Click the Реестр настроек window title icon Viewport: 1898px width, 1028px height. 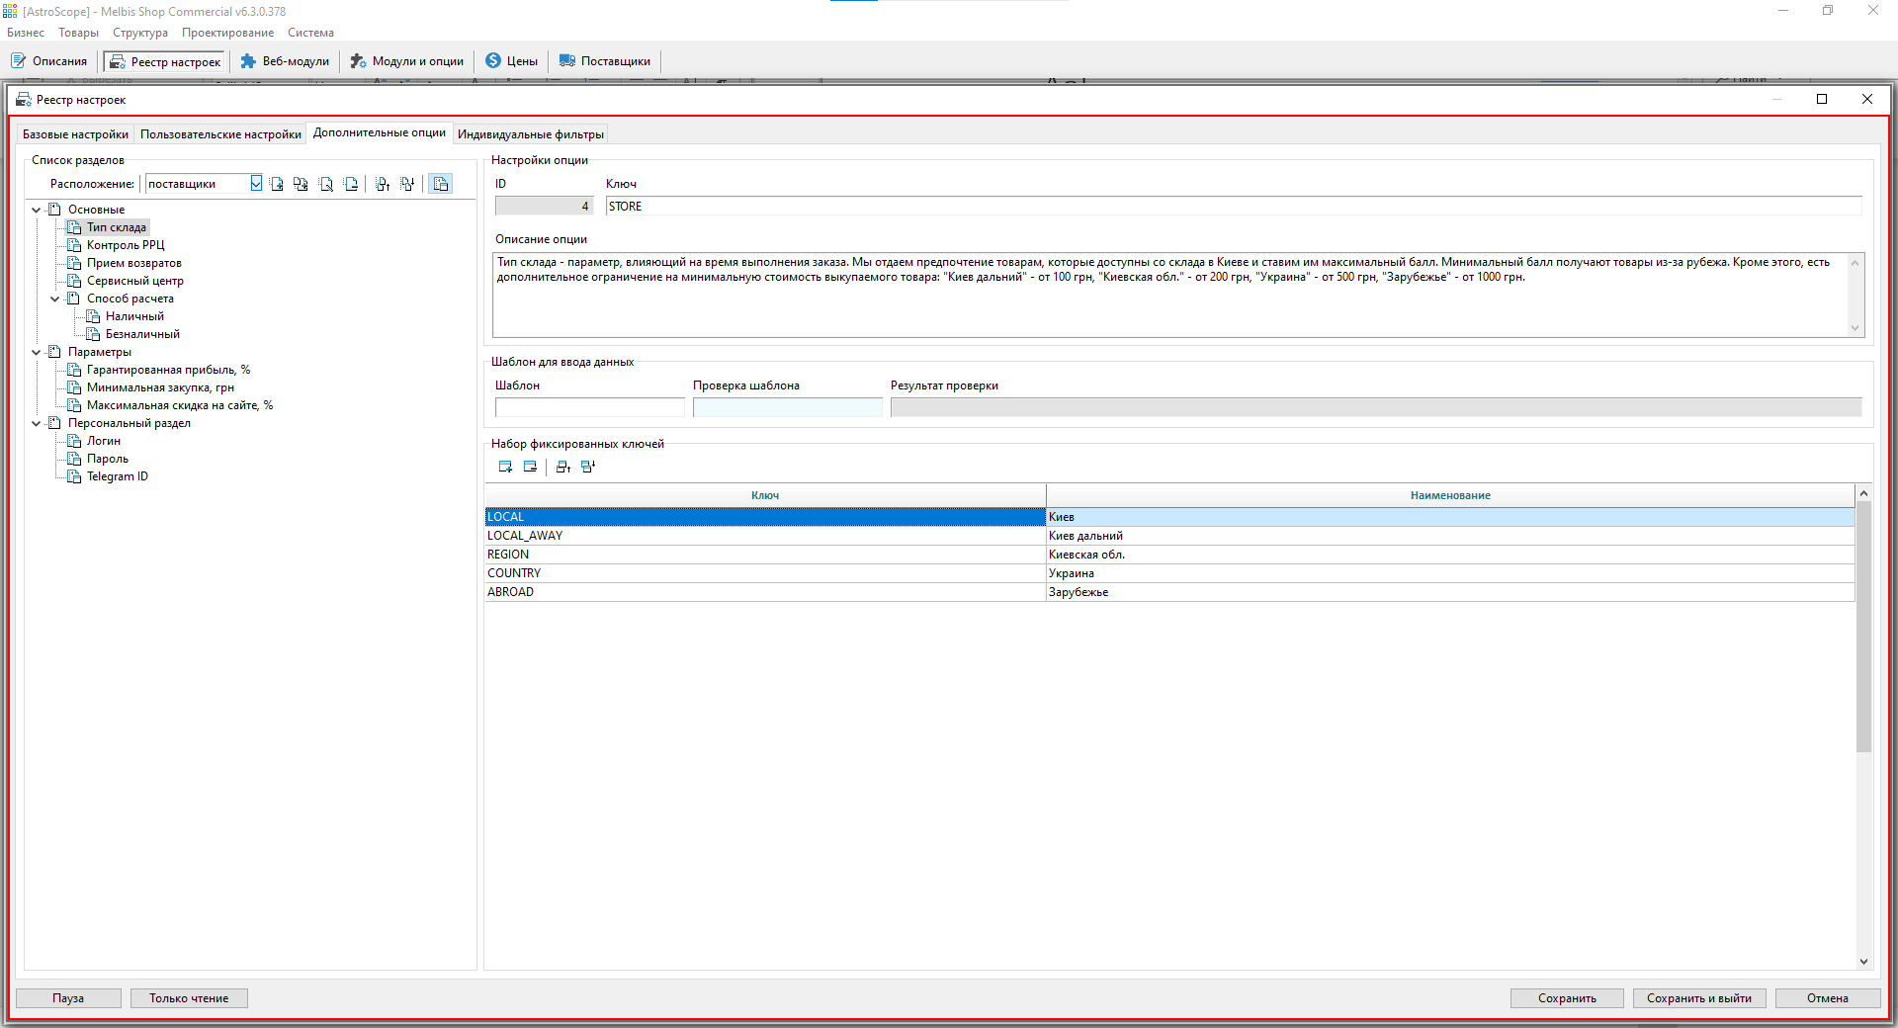pyautogui.click(x=24, y=100)
